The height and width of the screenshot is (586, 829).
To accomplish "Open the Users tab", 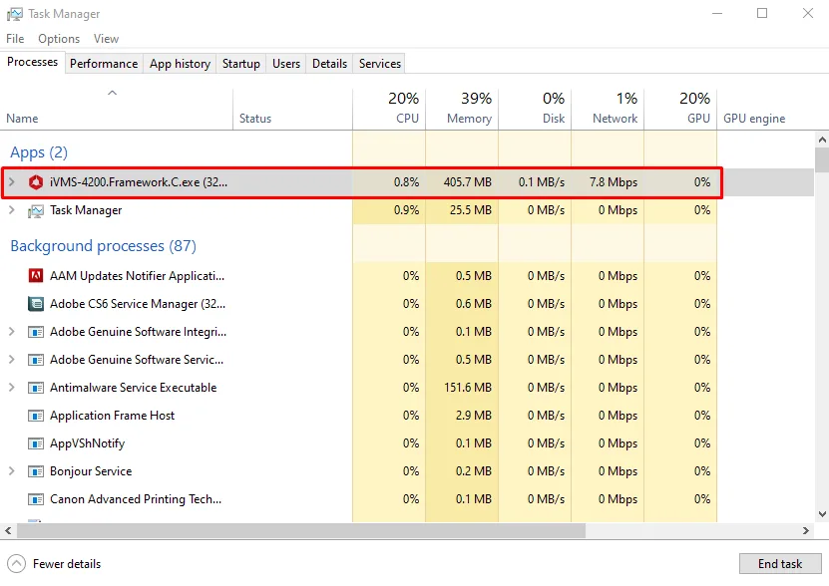I will tap(286, 64).
